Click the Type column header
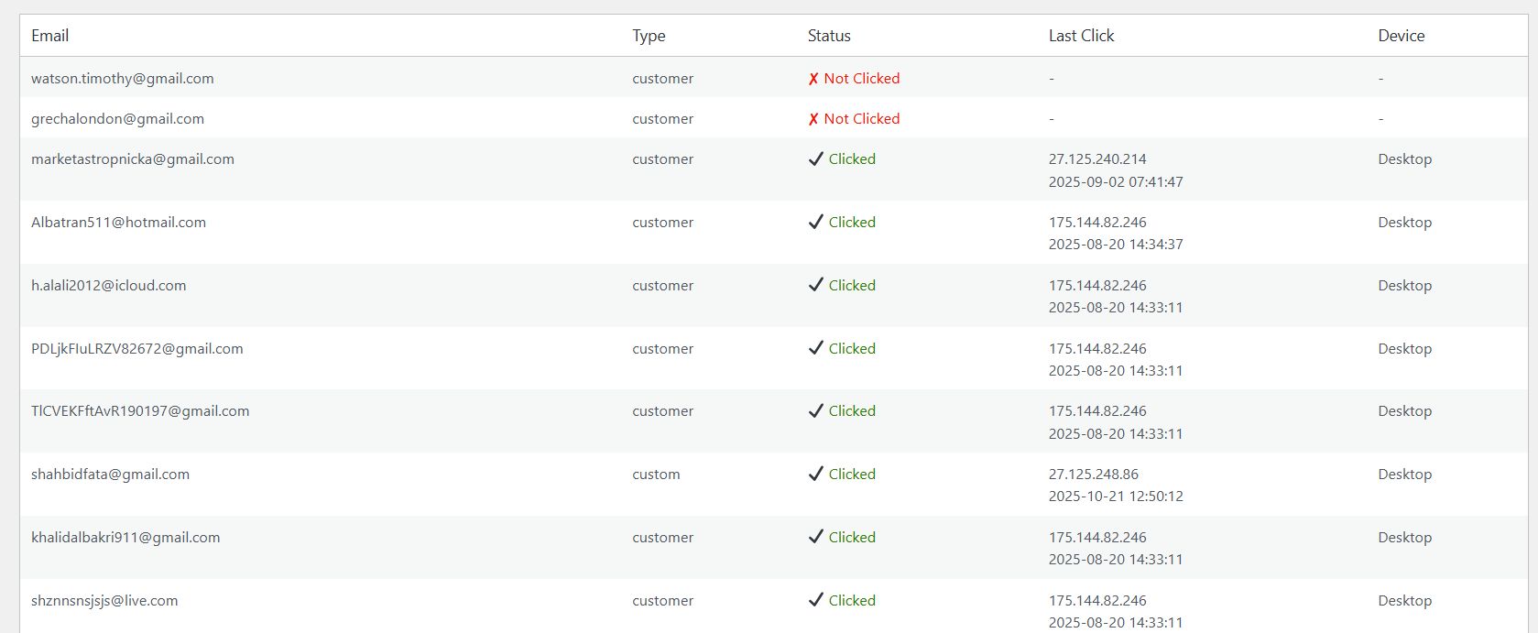Screen dimensions: 1538x633 tap(649, 36)
